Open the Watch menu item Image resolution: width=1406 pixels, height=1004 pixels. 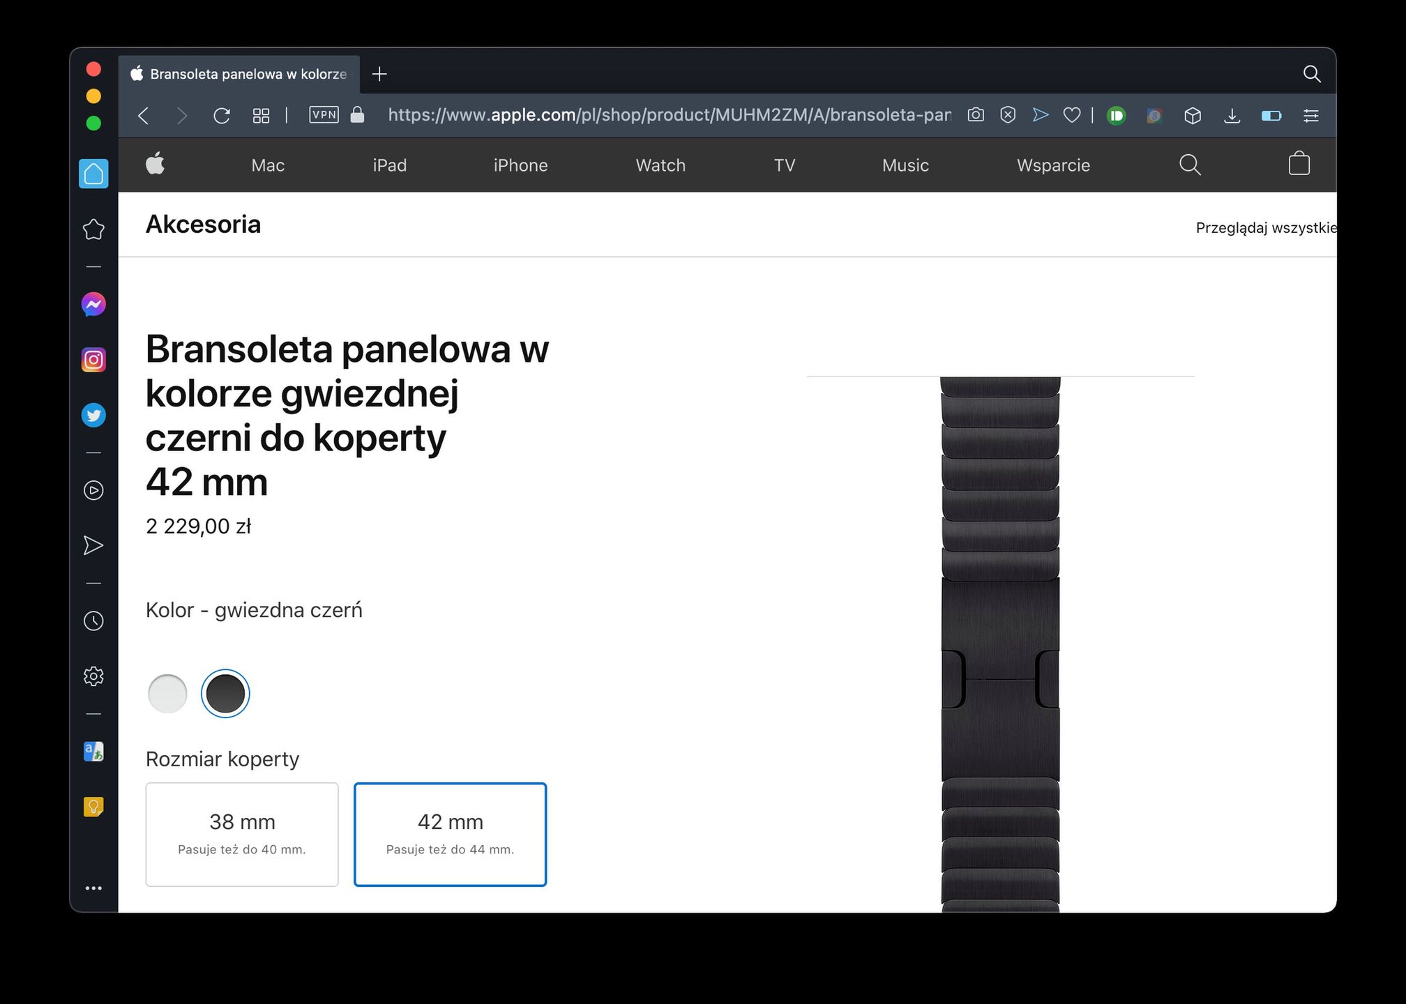(660, 165)
